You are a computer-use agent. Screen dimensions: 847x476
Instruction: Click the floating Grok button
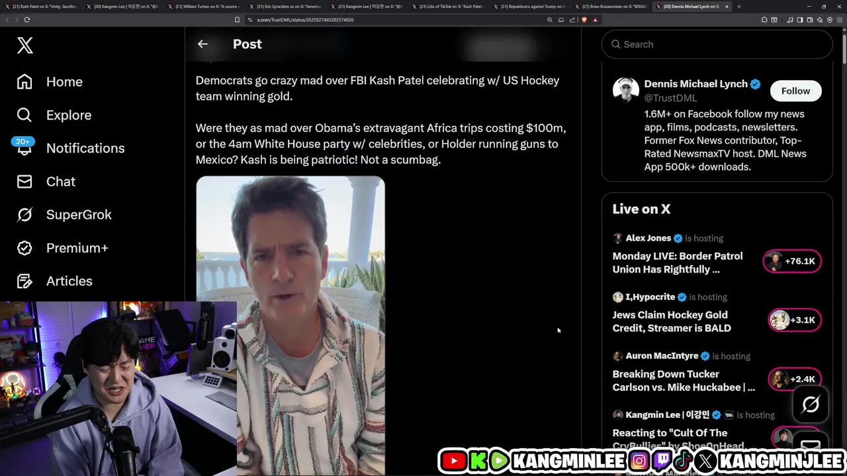click(x=811, y=405)
